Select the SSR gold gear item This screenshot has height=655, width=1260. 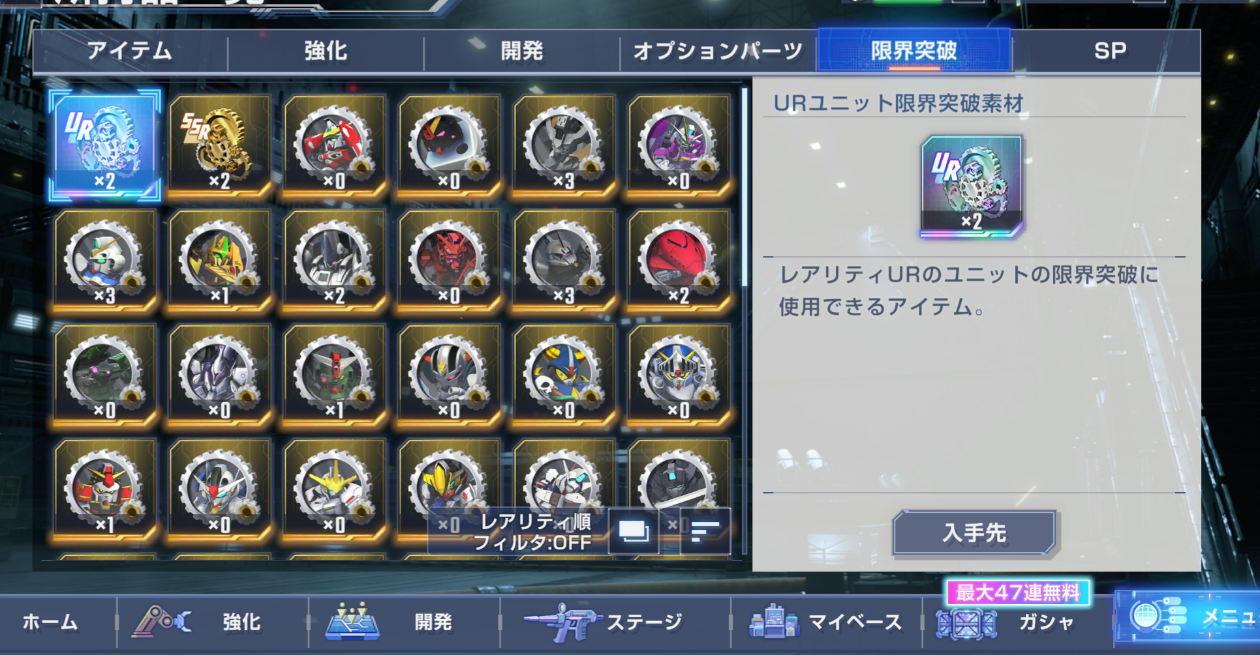pos(219,145)
